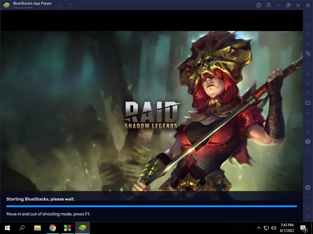Click the install APK sidebar icon
The height and width of the screenshot is (234, 313).
(x=308, y=73)
